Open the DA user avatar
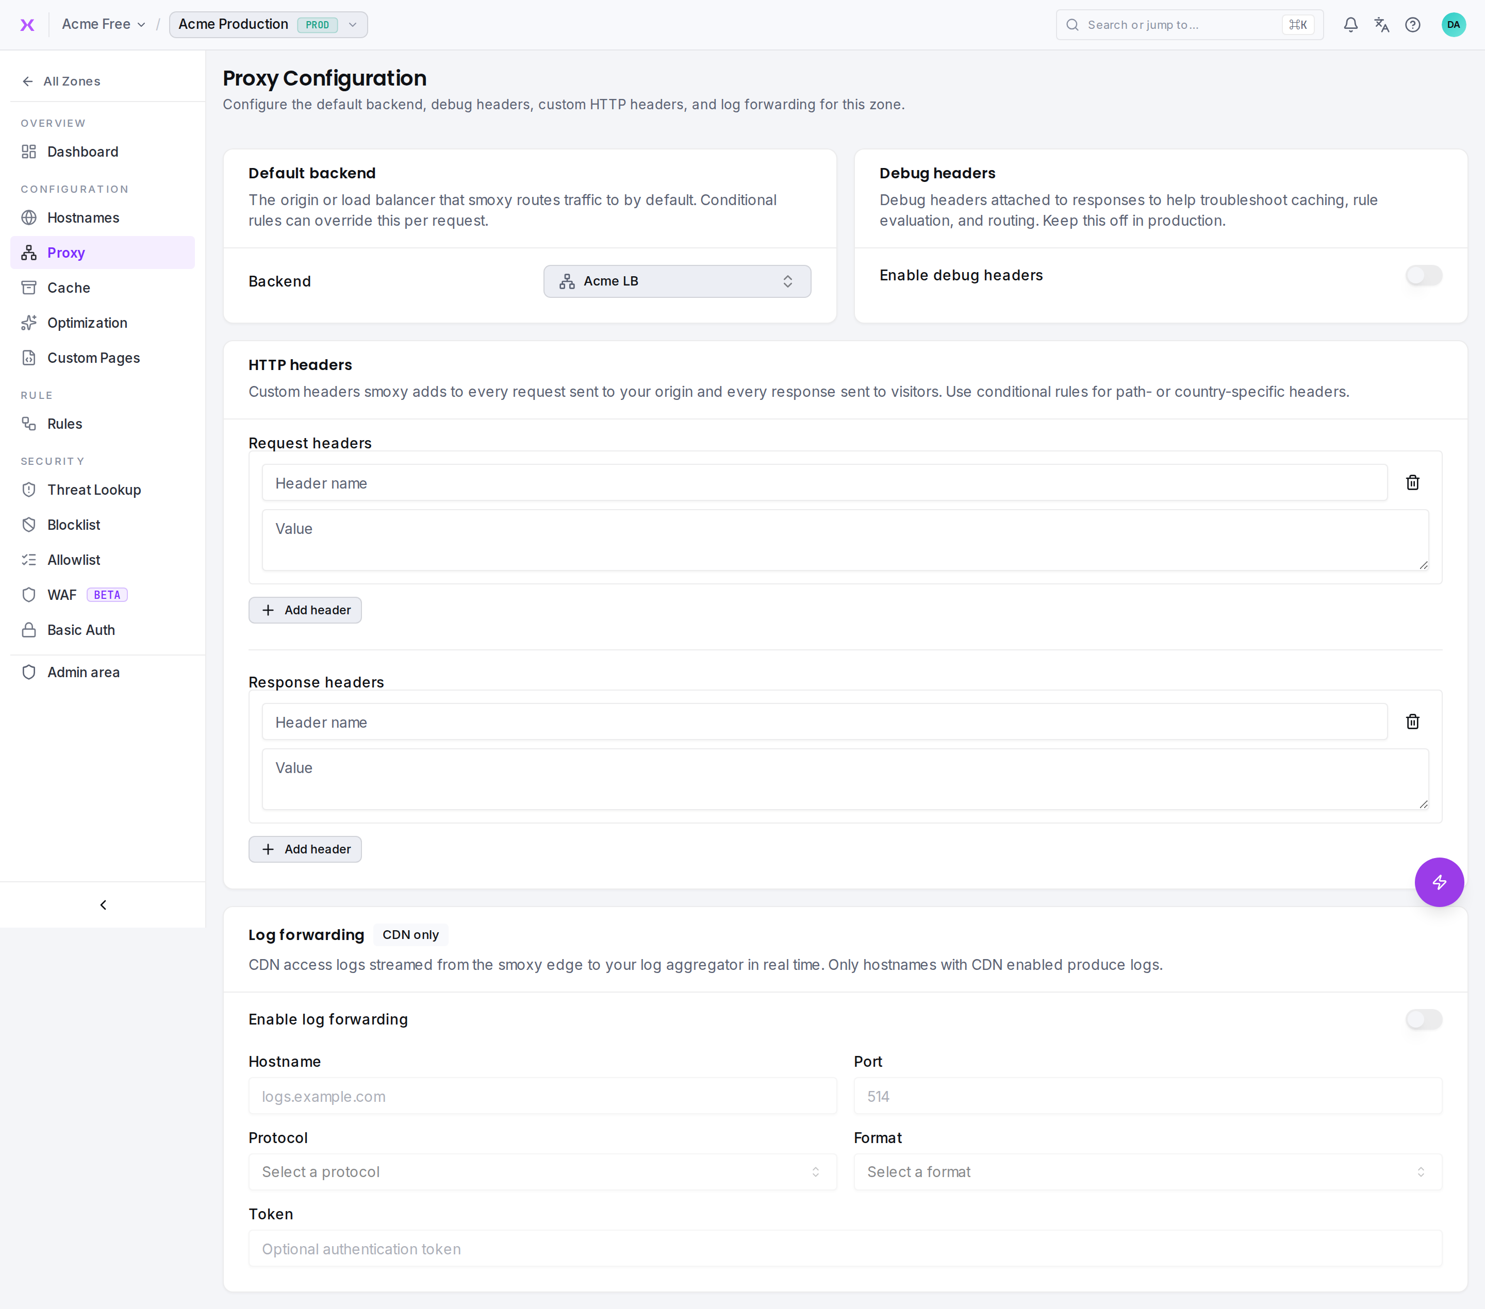 (x=1453, y=25)
